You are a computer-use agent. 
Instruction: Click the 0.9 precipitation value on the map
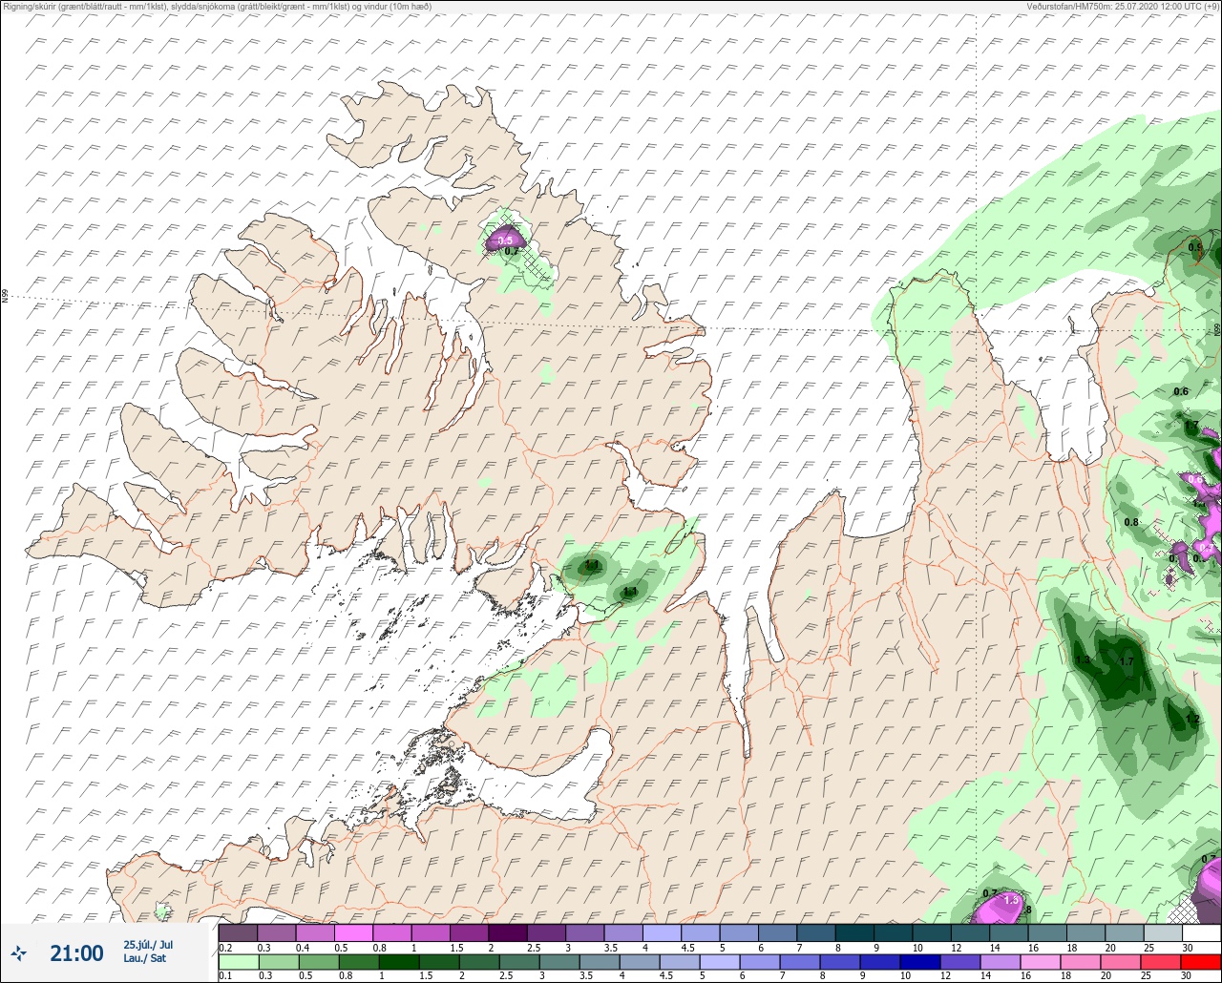[x=1195, y=247]
